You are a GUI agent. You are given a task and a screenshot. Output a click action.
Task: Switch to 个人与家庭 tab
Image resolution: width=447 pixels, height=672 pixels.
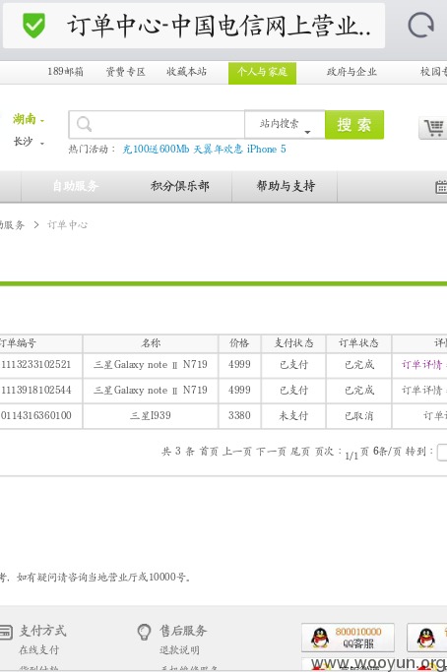pos(262,72)
